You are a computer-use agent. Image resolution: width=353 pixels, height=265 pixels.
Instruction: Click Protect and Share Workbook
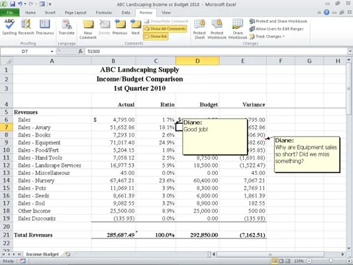(x=278, y=21)
